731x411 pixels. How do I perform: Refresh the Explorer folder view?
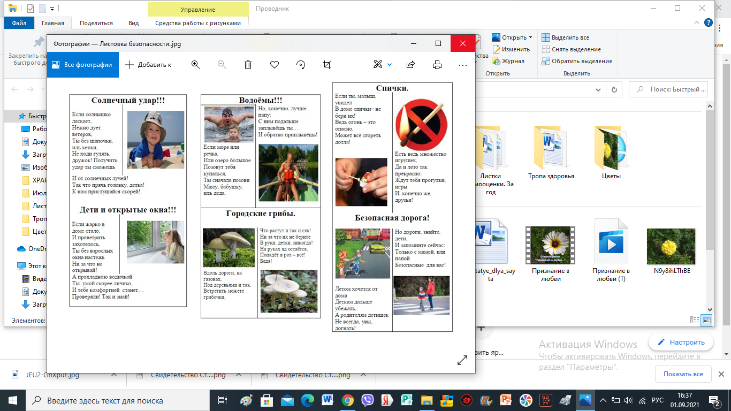(x=614, y=89)
